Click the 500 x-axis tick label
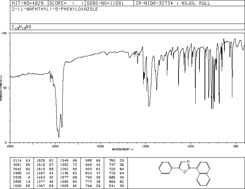This screenshot has height=189, width=245. click(x=236, y=146)
